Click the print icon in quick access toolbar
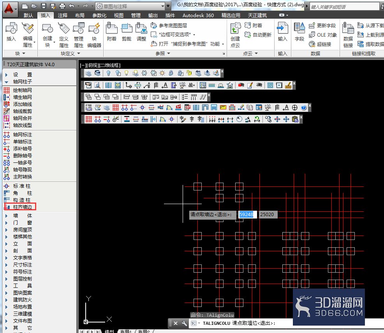 (62, 6)
